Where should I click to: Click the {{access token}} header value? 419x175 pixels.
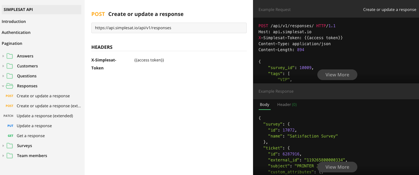pyautogui.click(x=149, y=60)
